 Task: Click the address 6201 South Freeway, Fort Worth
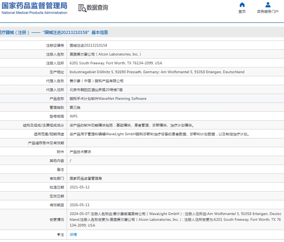point(116,63)
